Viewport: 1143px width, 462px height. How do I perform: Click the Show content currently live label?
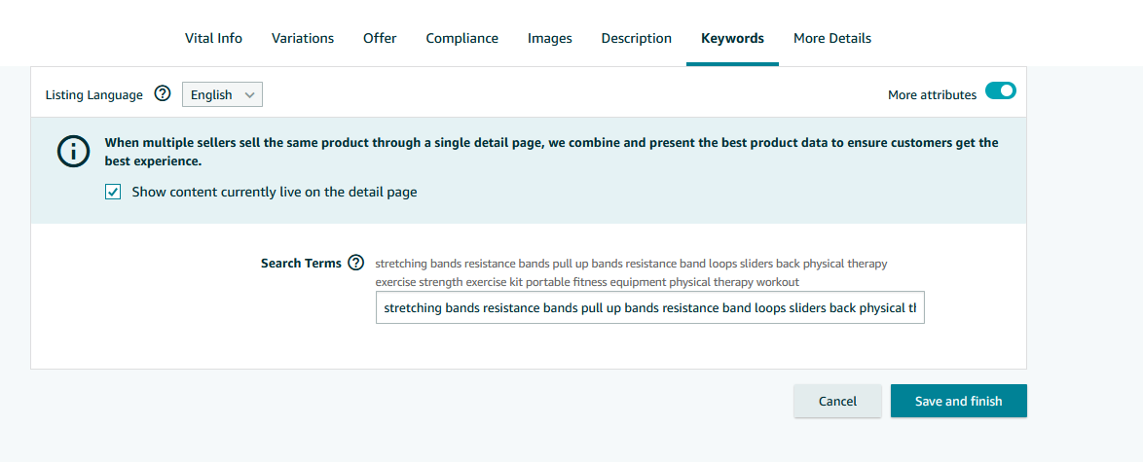coord(275,193)
